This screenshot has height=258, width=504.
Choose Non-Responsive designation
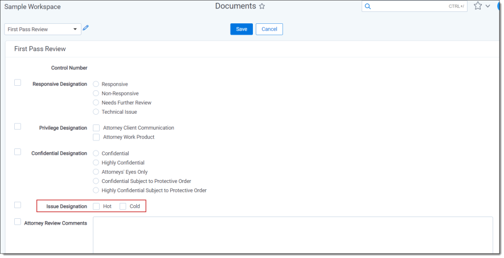(96, 93)
